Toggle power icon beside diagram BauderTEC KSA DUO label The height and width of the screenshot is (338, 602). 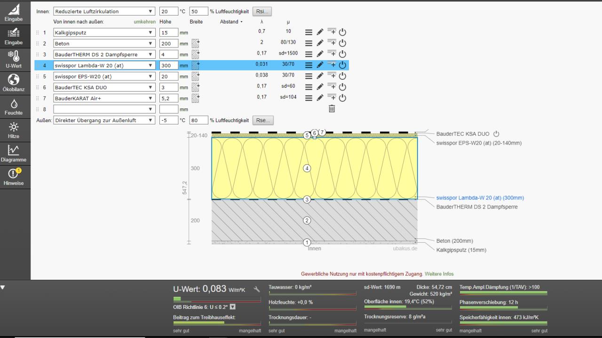pos(496,134)
